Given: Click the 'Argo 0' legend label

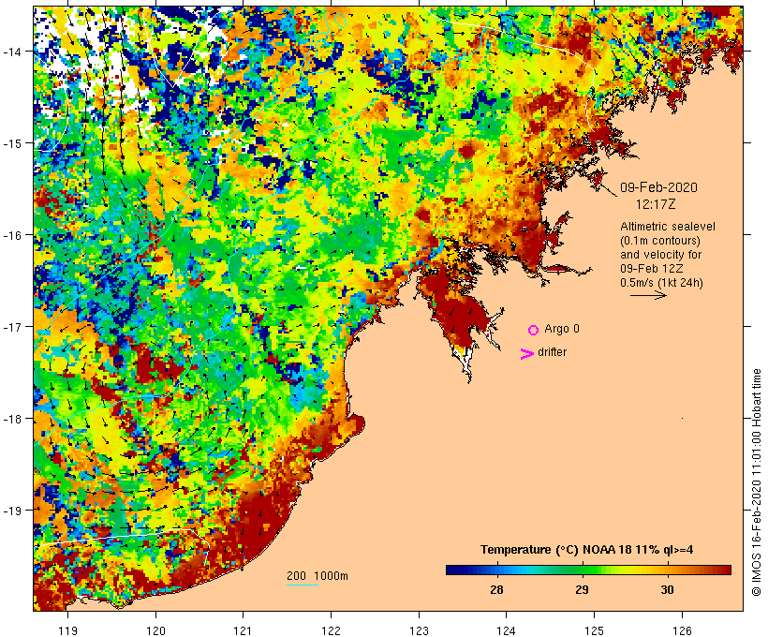Looking at the screenshot, I should point(562,329).
